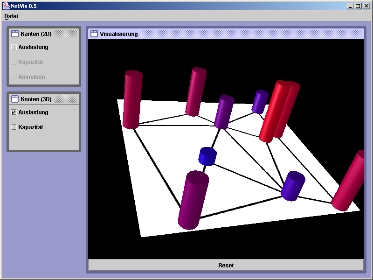373x280 pixels.
Task: Click the Reset button
Action: (x=226, y=265)
